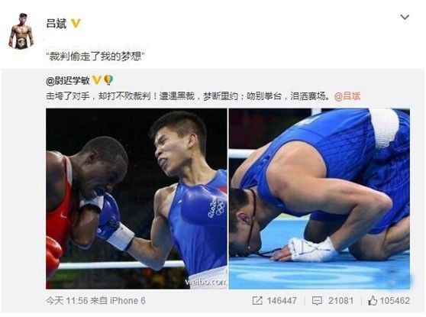
Task: Open the 今天 11:56 timestamp link
Action: pyautogui.click(x=67, y=301)
